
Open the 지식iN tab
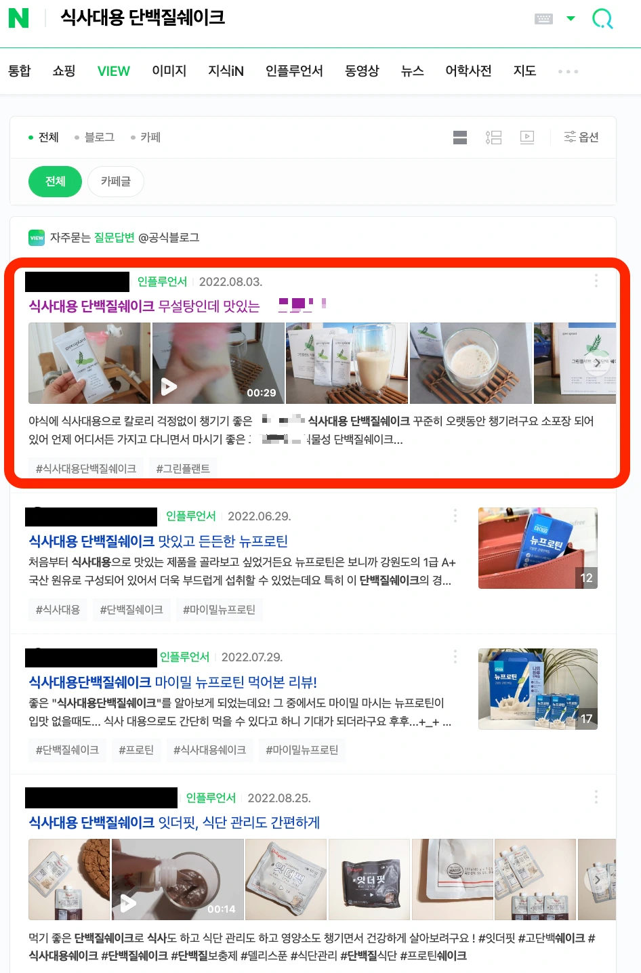pos(226,71)
